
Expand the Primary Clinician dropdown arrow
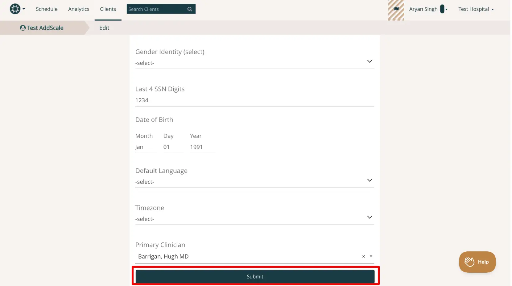pos(371,256)
